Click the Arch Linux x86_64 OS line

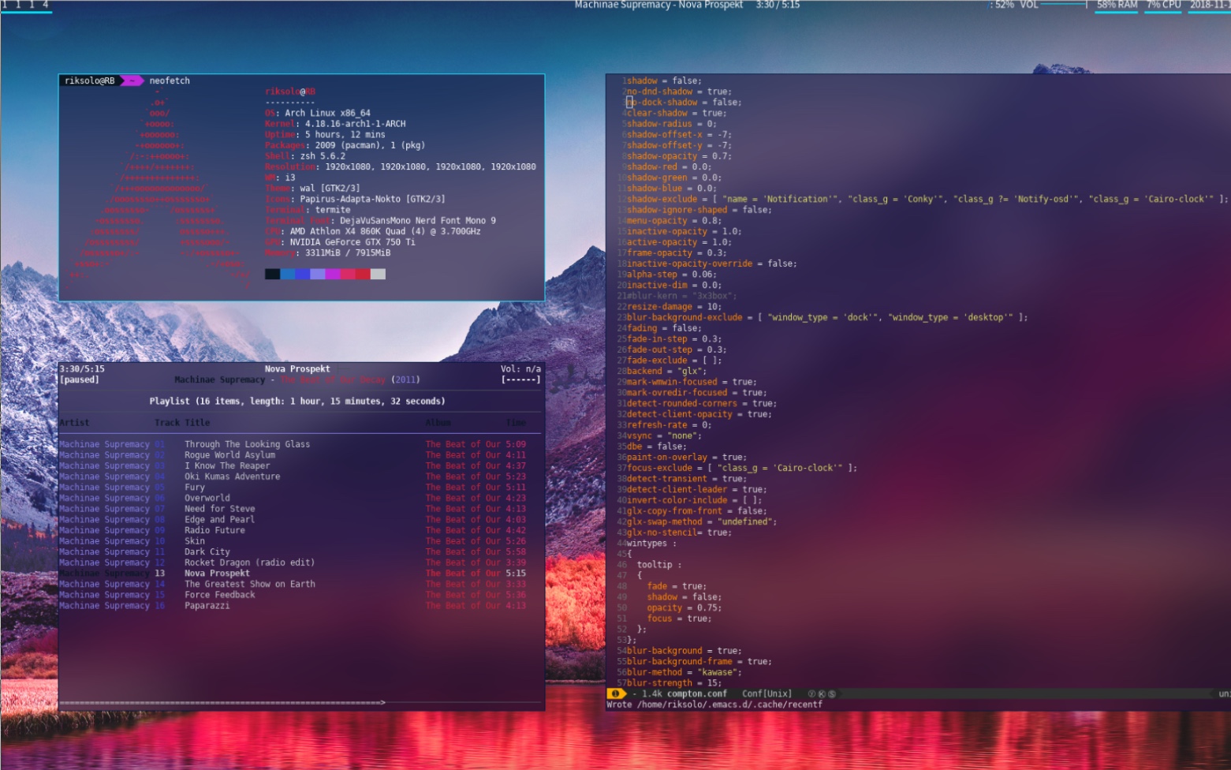pyautogui.click(x=317, y=113)
